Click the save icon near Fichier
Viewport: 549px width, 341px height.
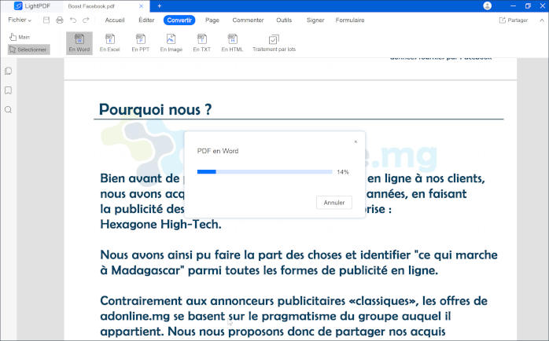pyautogui.click(x=46, y=20)
